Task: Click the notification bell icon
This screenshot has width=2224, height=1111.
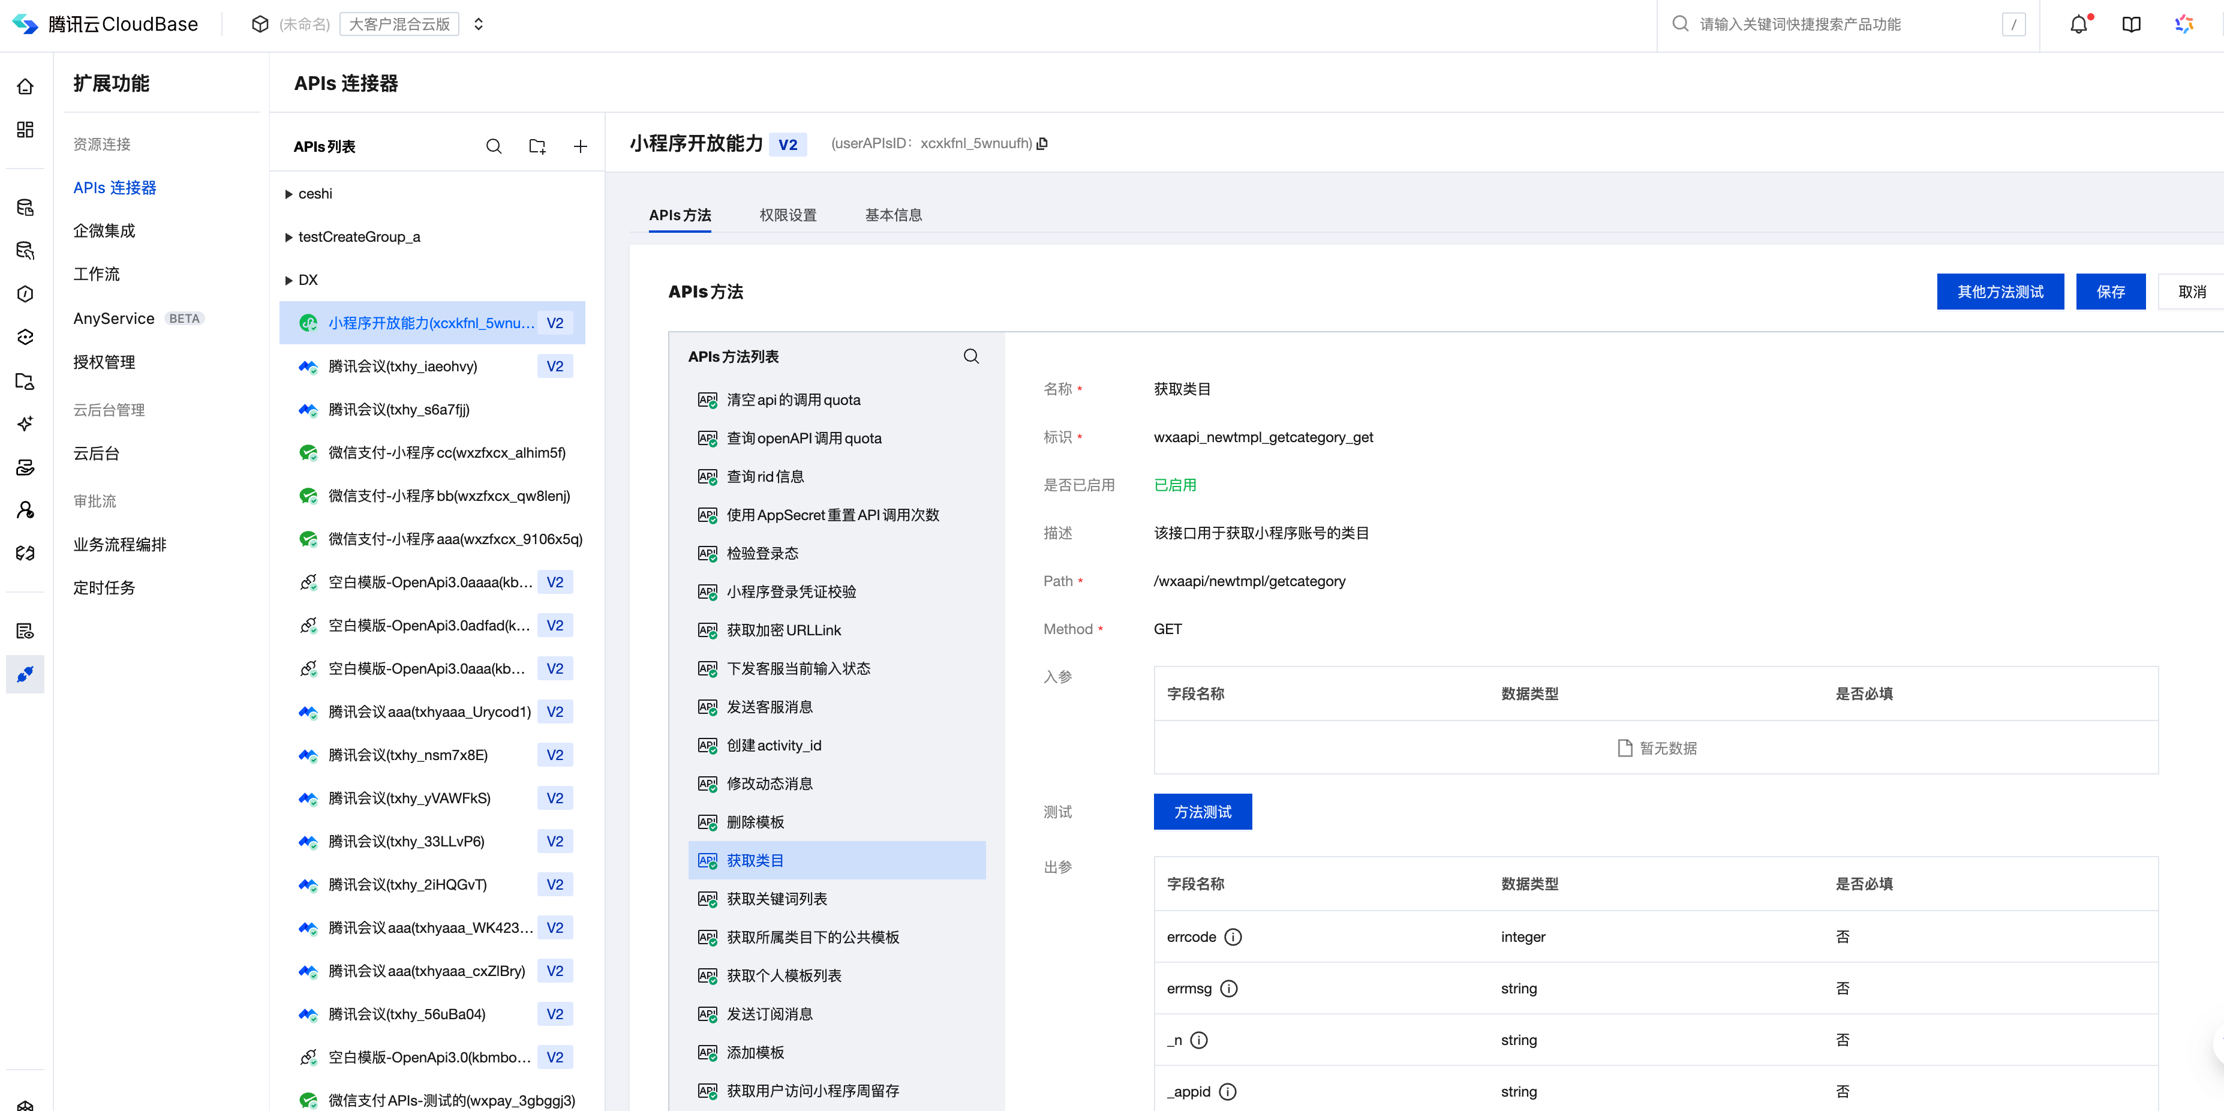Action: [x=2078, y=24]
